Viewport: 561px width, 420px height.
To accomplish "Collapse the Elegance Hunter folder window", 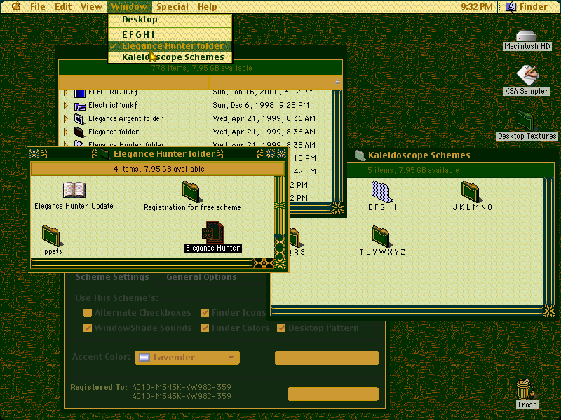I will click(x=282, y=154).
